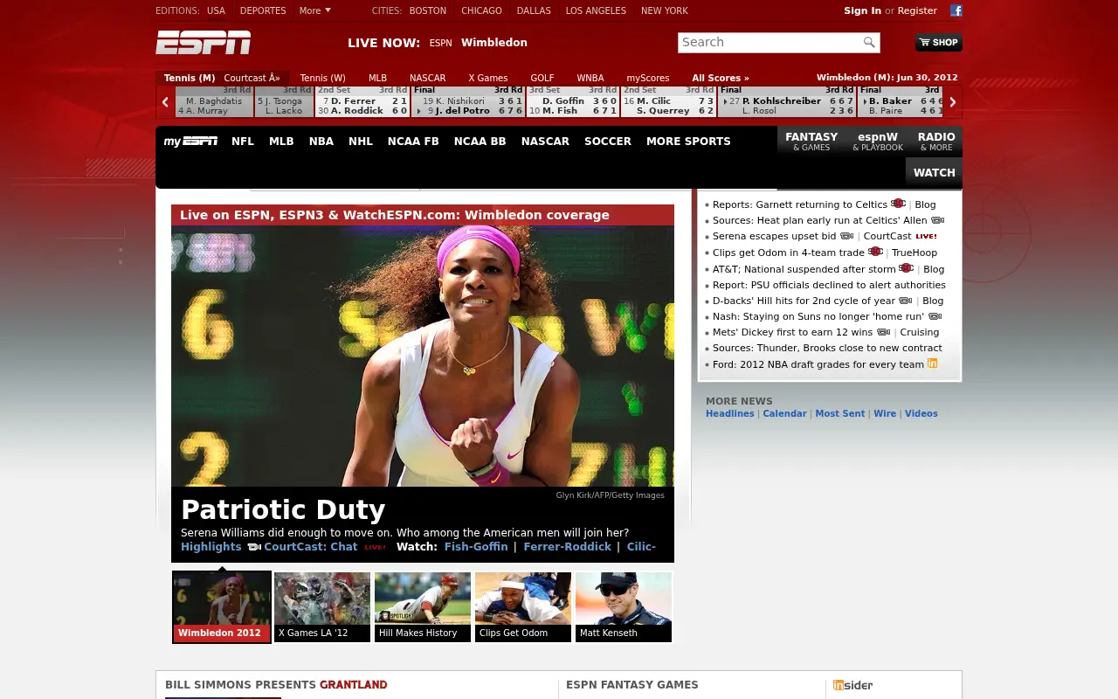Click video camera icon beside Highlights link
The image size is (1118, 699).
point(254,547)
